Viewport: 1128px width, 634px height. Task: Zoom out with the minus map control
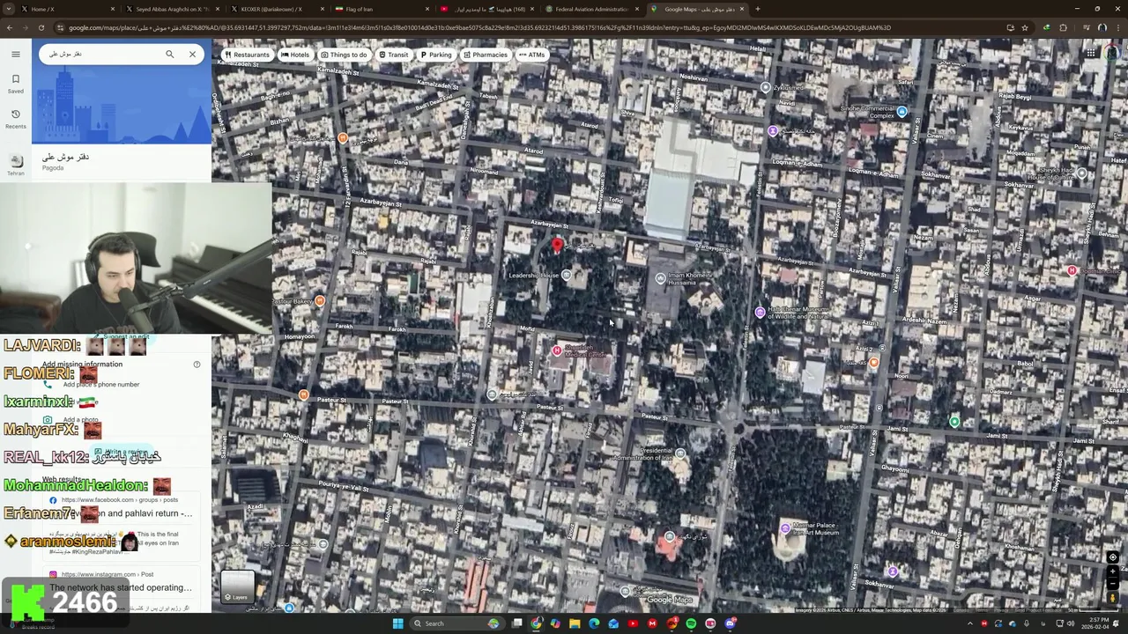pyautogui.click(x=1112, y=584)
